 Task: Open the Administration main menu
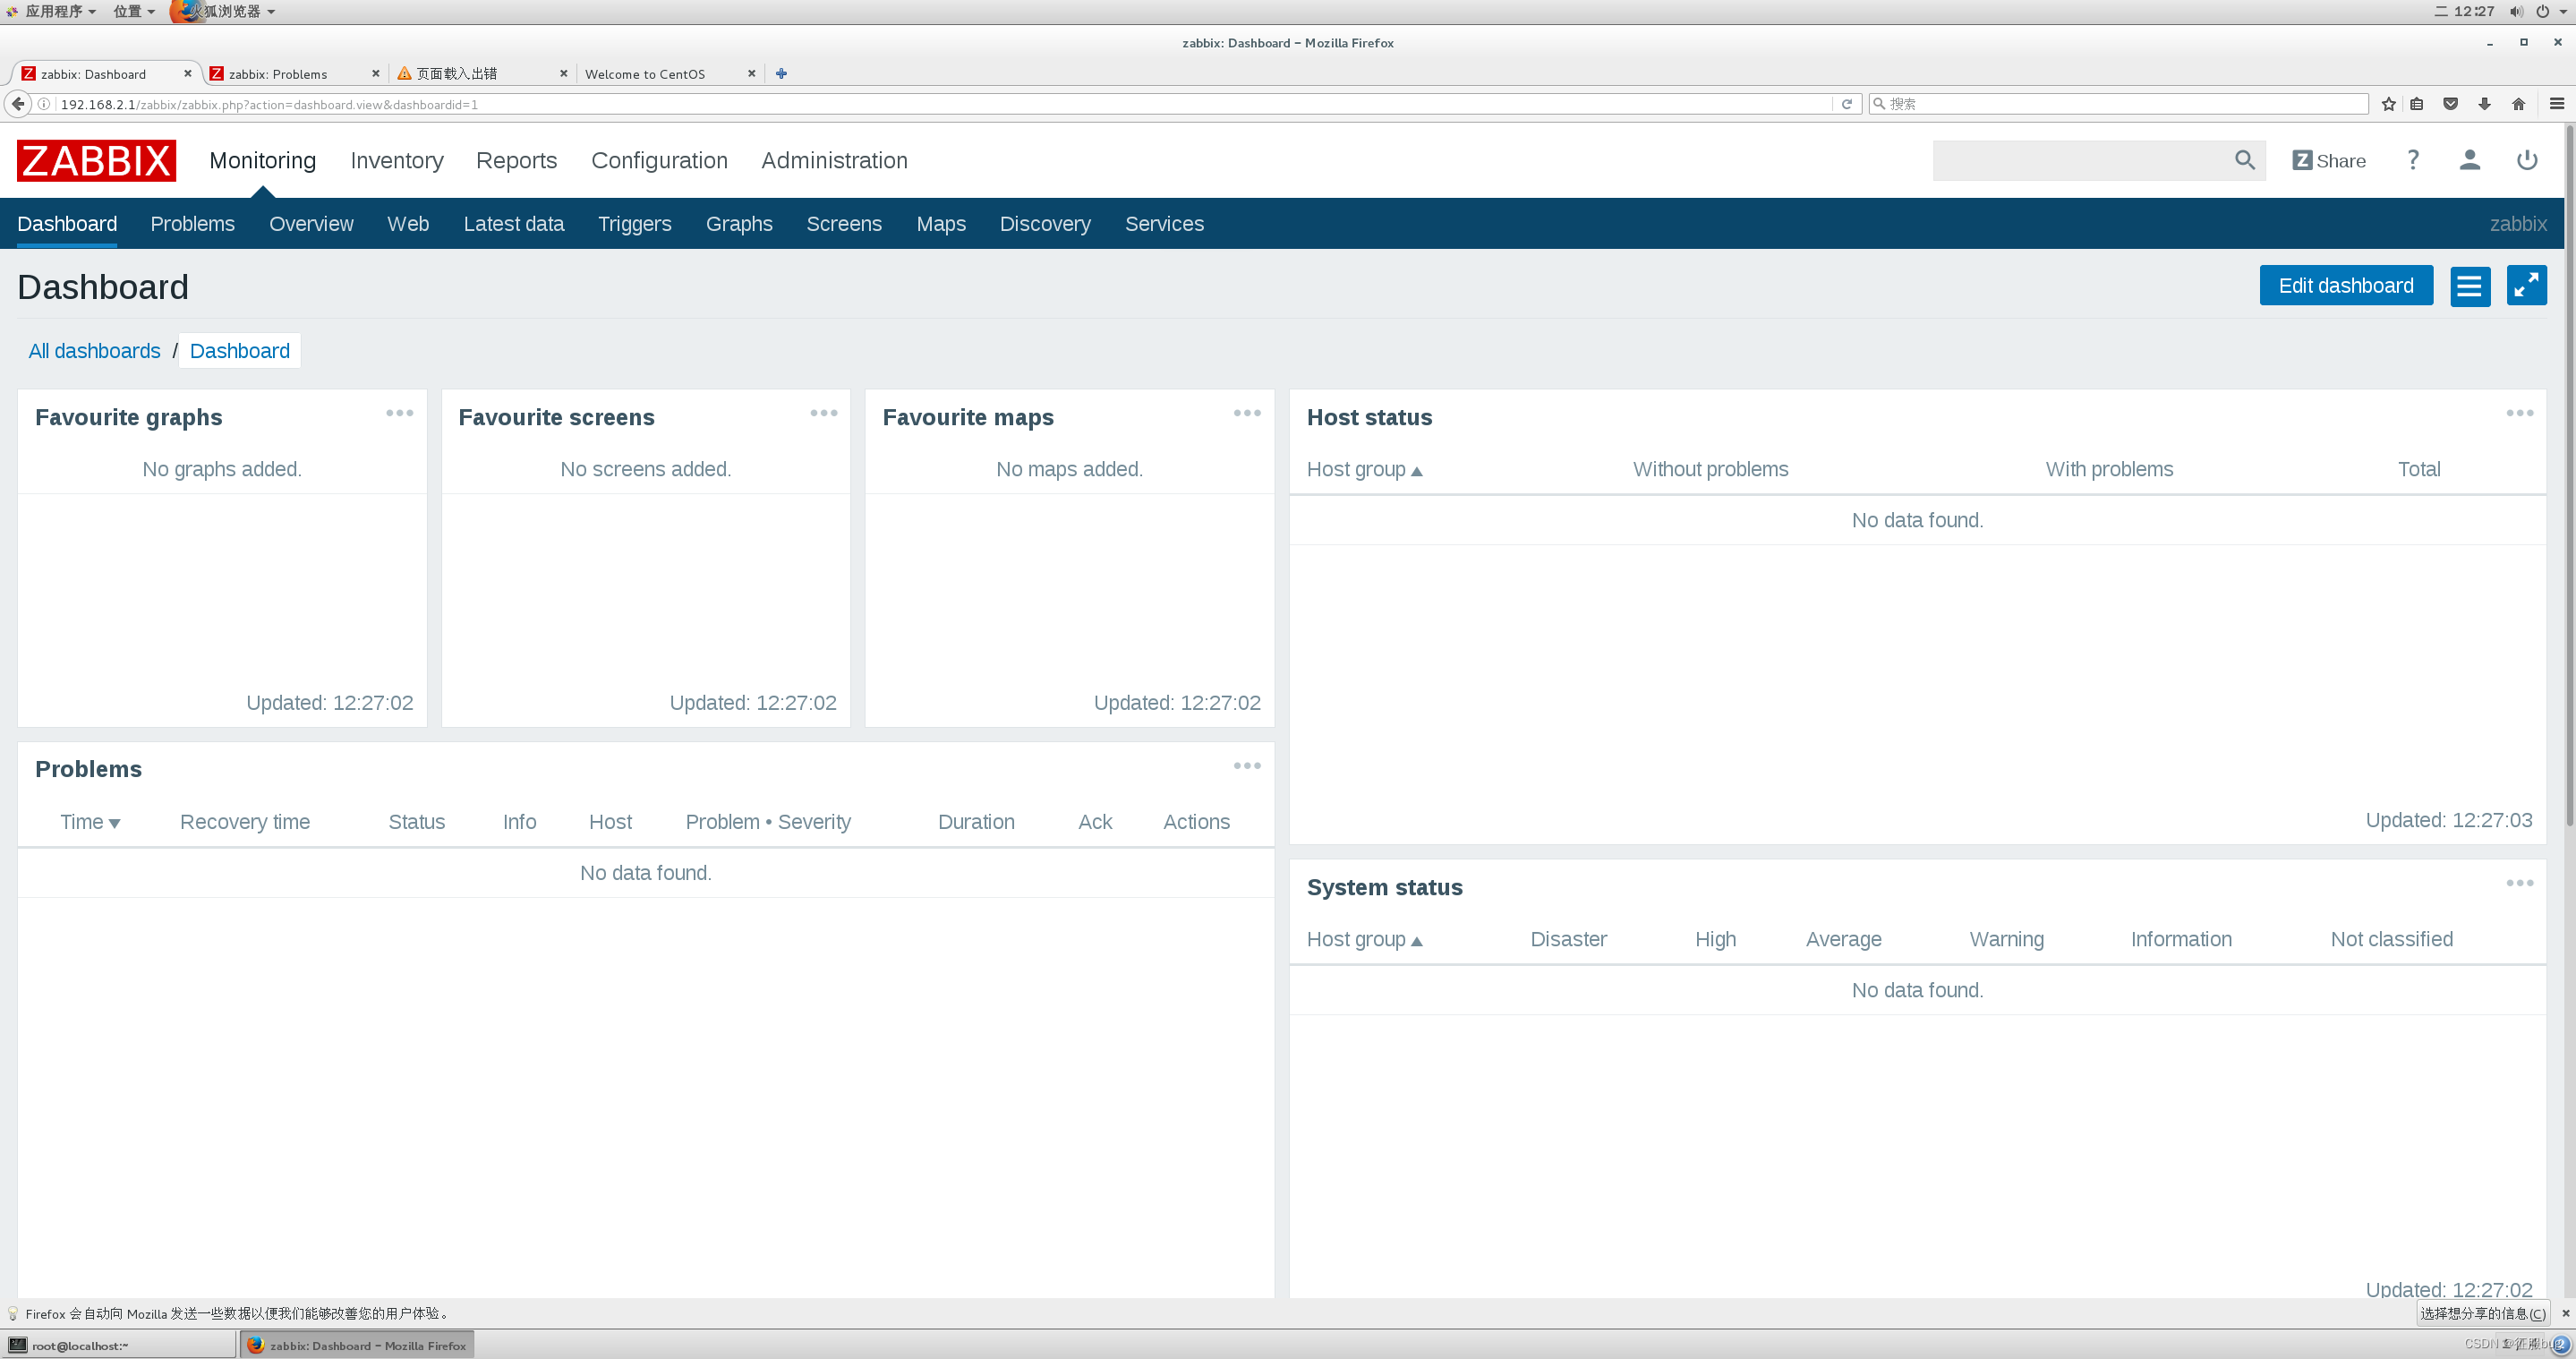834,160
